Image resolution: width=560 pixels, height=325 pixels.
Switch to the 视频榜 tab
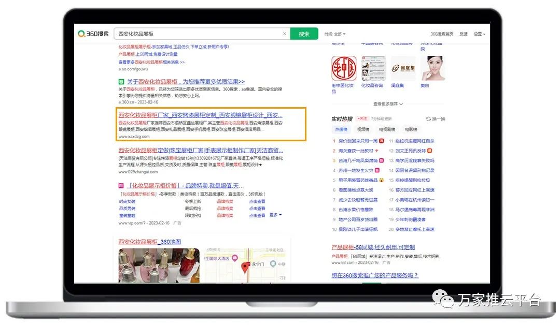click(363, 129)
